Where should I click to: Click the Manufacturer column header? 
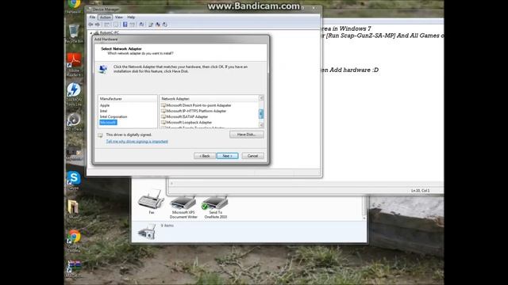[x=127, y=98]
